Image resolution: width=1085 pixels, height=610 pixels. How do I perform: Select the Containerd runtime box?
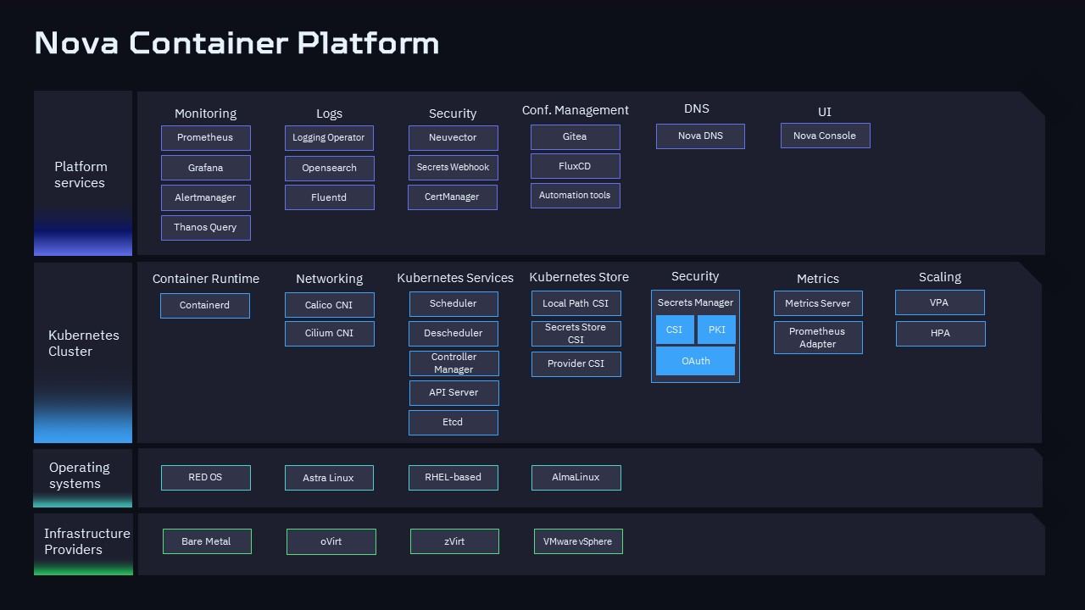pos(205,305)
